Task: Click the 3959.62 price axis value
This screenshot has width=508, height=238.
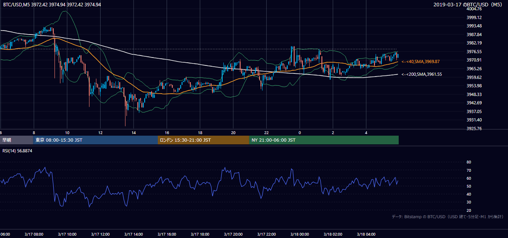Action: [x=474, y=77]
